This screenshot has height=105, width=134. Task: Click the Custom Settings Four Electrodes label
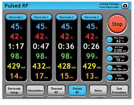(x=109, y=6)
